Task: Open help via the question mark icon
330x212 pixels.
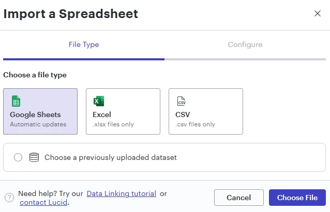Action: [9, 198]
